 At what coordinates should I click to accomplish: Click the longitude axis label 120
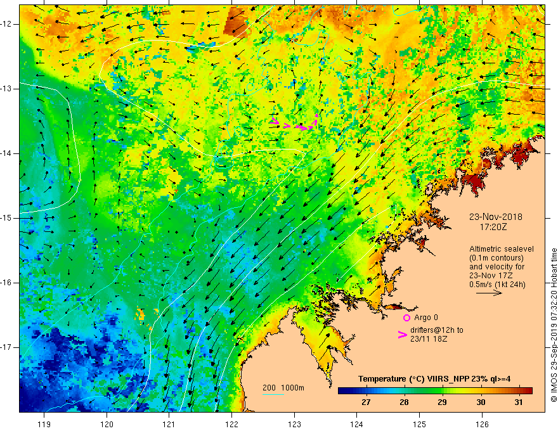click(107, 424)
